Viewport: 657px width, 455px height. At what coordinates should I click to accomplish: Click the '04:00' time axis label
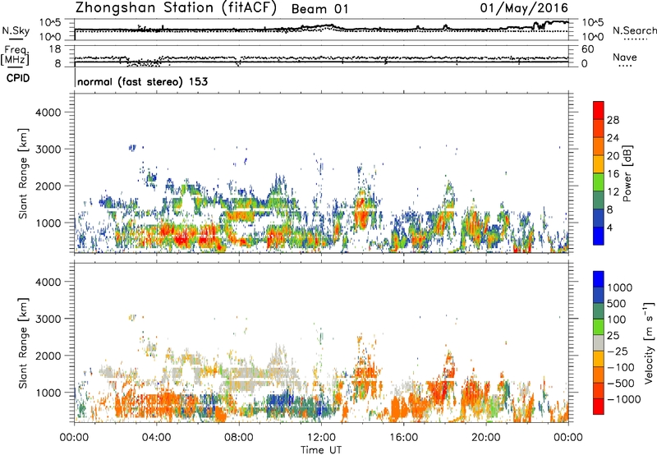click(x=156, y=438)
